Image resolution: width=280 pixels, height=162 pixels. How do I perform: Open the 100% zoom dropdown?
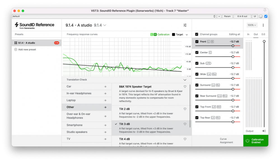coord(252,25)
